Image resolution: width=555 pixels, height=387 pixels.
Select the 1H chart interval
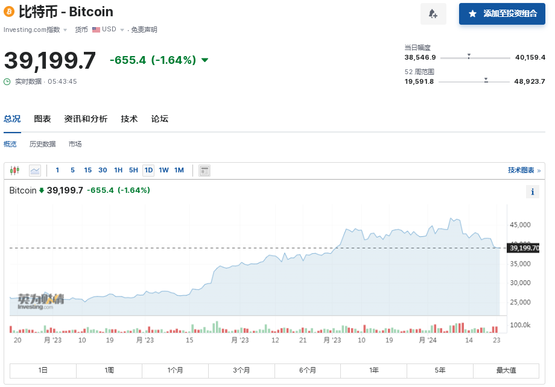118,171
